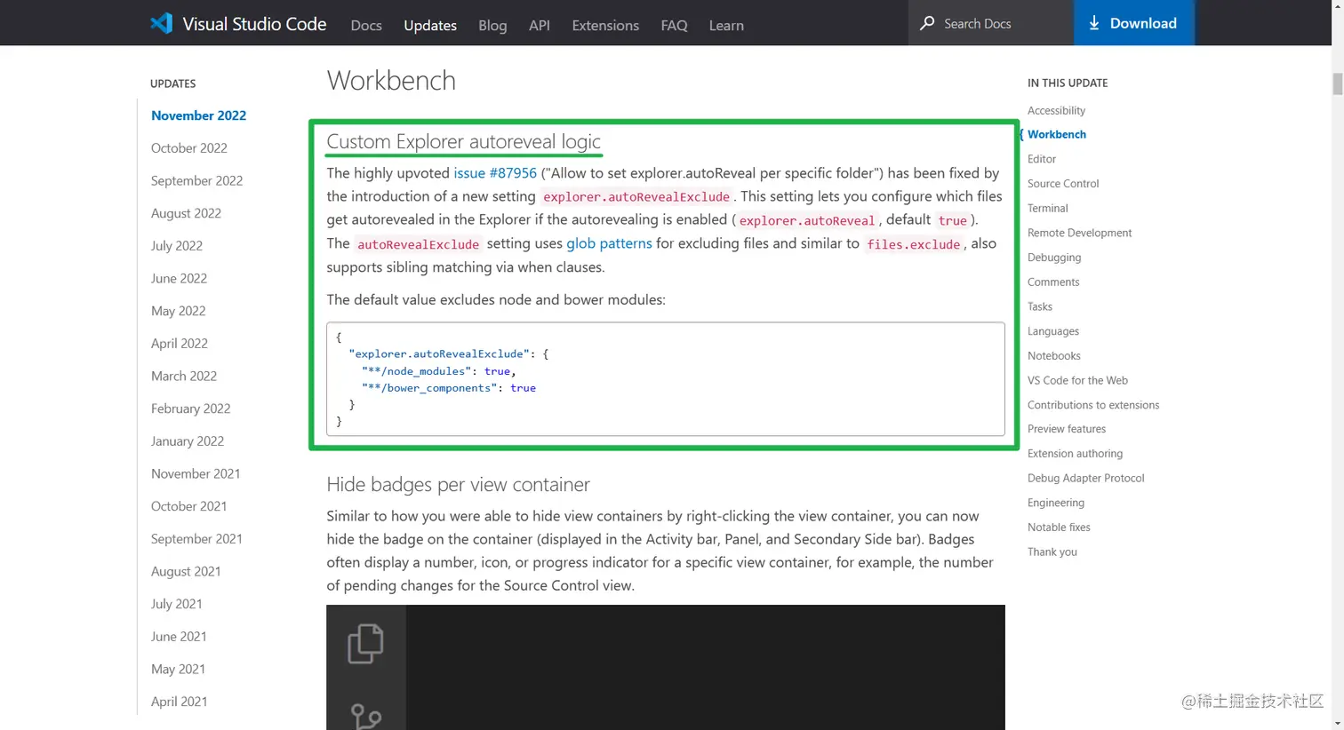The width and height of the screenshot is (1344, 730).
Task: Click the Source Control icon in video
Action: [x=365, y=716]
